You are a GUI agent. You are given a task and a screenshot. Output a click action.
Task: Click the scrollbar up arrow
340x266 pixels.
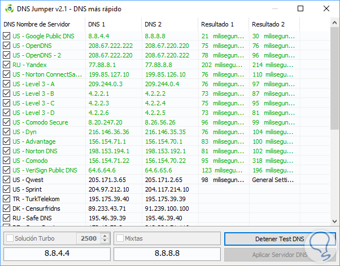tap(334, 23)
